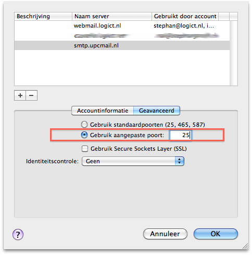Select the blurred server row
This screenshot has height=255, width=252.
pyautogui.click(x=122, y=36)
